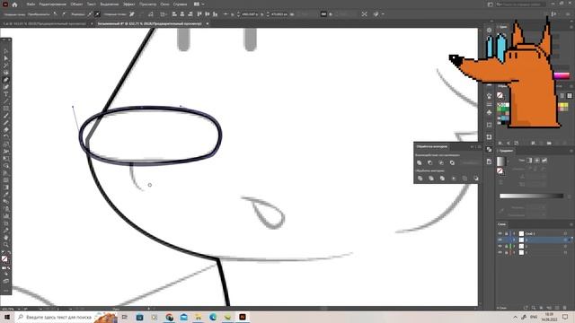This screenshot has height=323, width=575.
Task: Select the Hand tool
Action: point(6,237)
